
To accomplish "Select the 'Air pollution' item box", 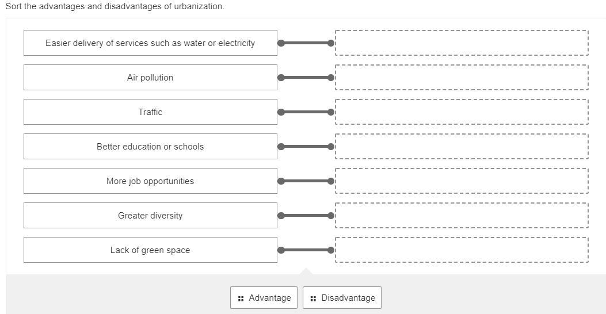I will [150, 78].
